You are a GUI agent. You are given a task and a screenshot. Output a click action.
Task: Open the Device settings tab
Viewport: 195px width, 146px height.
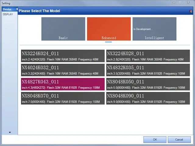pyautogui.click(x=9, y=9)
